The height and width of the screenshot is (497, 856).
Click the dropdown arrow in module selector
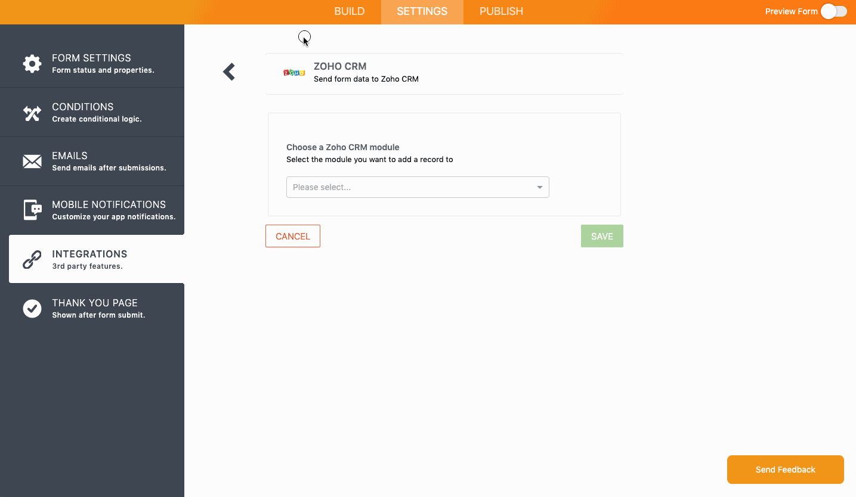click(x=539, y=187)
